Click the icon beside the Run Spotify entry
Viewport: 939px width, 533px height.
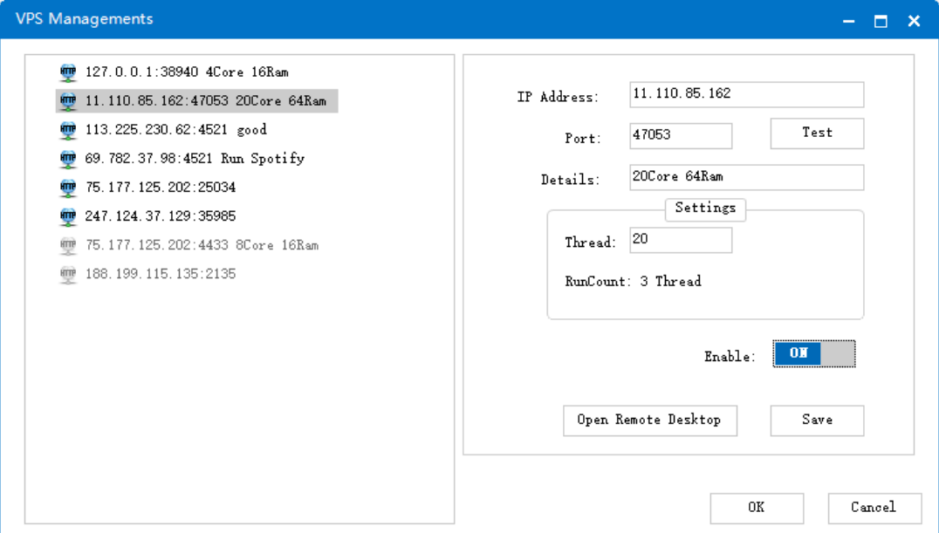[x=68, y=159]
